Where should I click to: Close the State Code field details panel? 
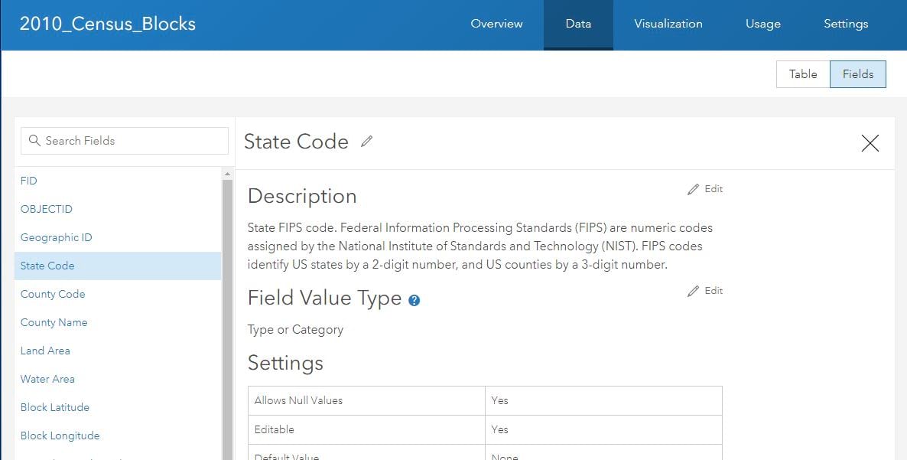point(870,143)
